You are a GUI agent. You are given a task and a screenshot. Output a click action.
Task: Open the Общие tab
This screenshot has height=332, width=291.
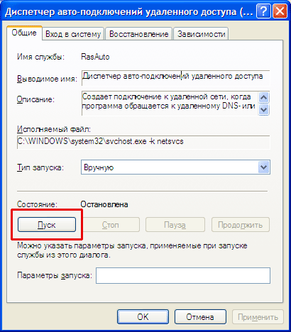[24, 33]
